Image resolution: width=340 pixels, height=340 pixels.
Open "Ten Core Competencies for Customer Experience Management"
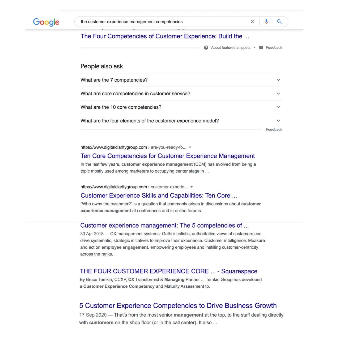(x=168, y=156)
